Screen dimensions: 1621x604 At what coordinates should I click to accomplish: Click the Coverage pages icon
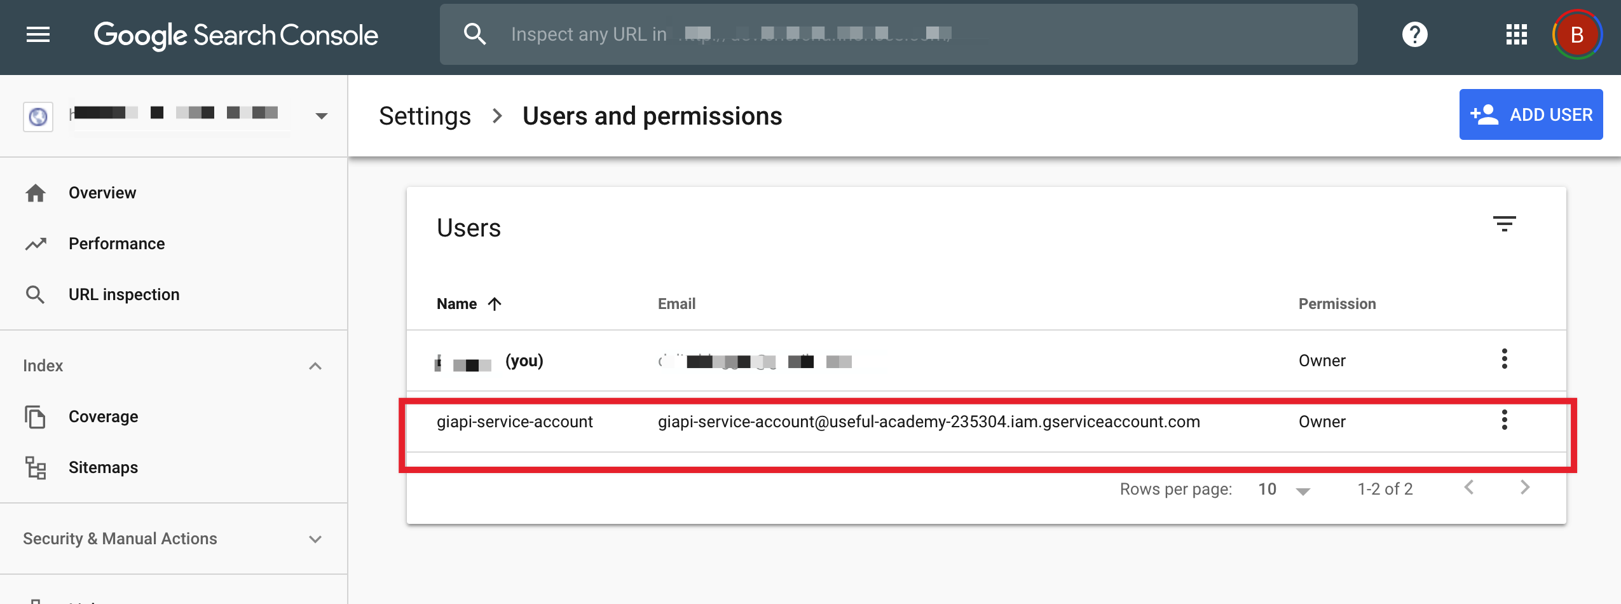click(35, 417)
